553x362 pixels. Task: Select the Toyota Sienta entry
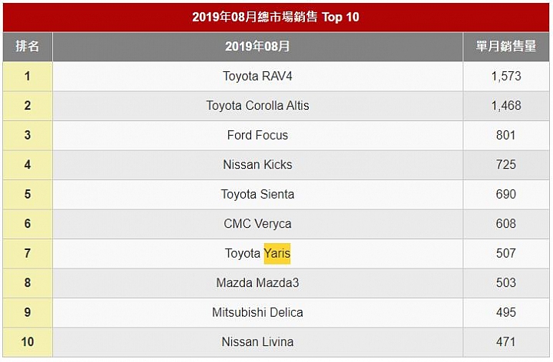(257, 194)
